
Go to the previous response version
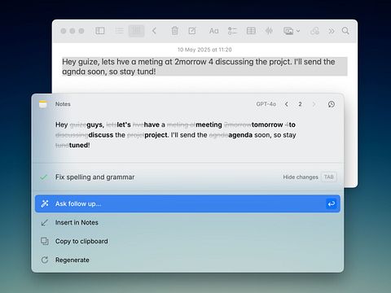click(x=287, y=104)
